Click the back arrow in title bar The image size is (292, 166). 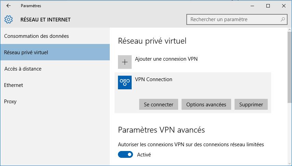click(x=9, y=6)
